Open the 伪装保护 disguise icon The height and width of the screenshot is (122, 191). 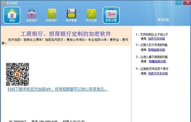tap(51, 15)
